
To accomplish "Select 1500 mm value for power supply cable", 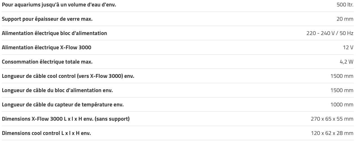I will coord(342,90).
